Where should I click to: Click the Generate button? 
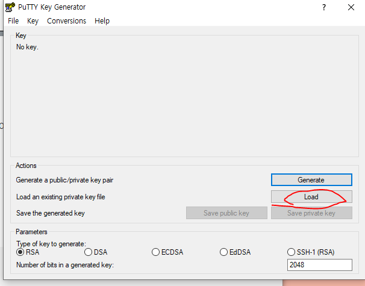coord(311,180)
